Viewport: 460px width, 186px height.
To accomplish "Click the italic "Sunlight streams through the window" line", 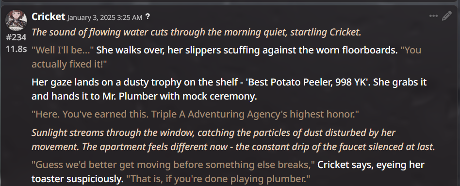I will pyautogui.click(x=214, y=133).
